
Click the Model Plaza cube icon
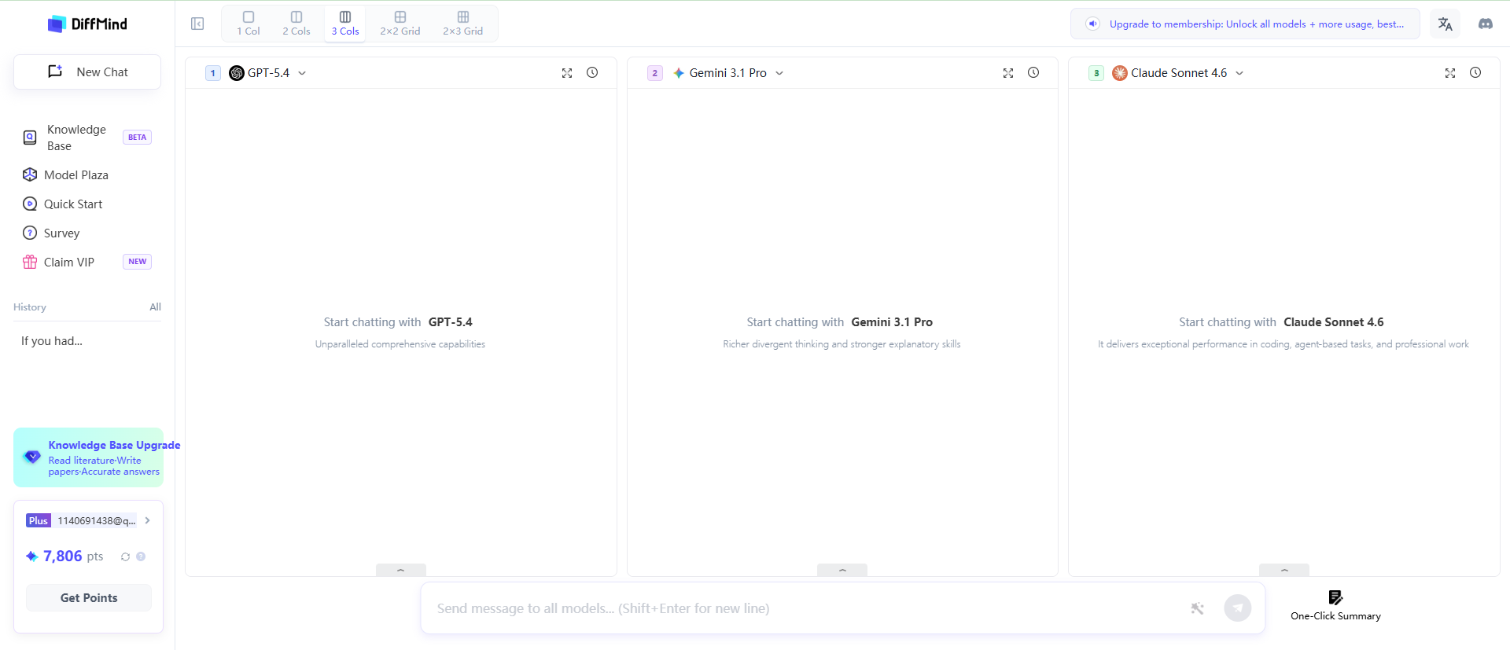(30, 174)
